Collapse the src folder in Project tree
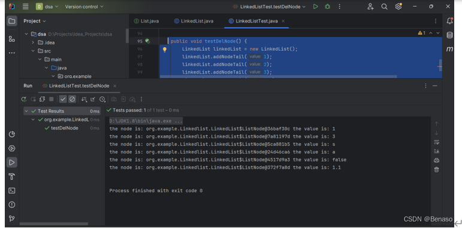Image resolution: width=462 pixels, height=228 pixels. tap(33, 51)
